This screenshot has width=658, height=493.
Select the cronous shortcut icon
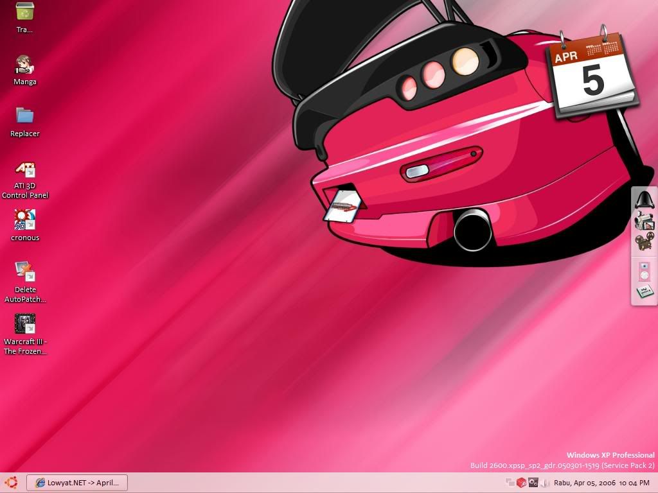25,220
